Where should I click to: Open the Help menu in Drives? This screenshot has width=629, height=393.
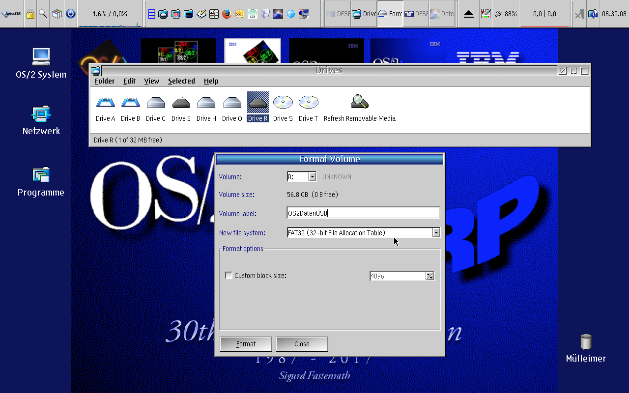(x=211, y=81)
